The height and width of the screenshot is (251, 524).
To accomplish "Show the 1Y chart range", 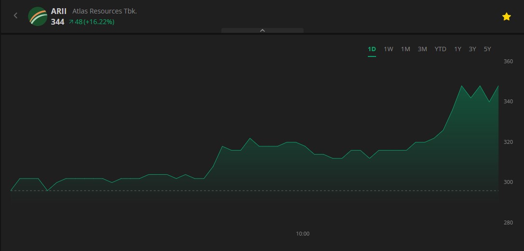I will tap(457, 49).
